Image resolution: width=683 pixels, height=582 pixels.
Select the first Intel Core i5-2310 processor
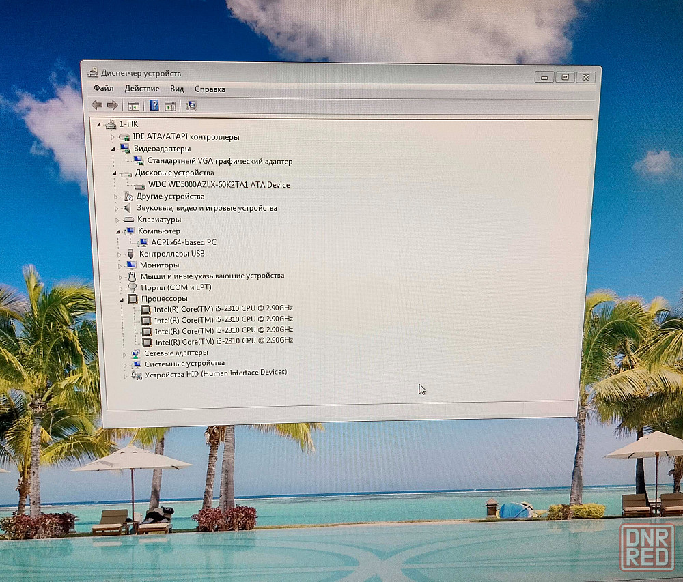(223, 309)
